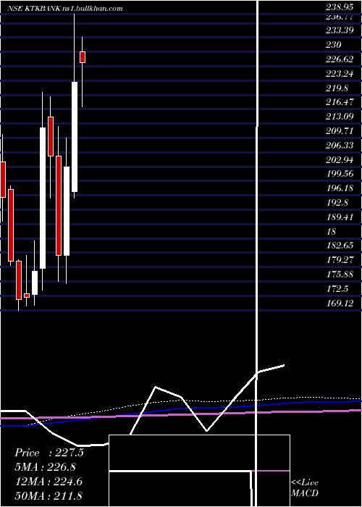The width and height of the screenshot is (362, 507).
Task: Click the 196.18 price axis label
Action: point(339,188)
